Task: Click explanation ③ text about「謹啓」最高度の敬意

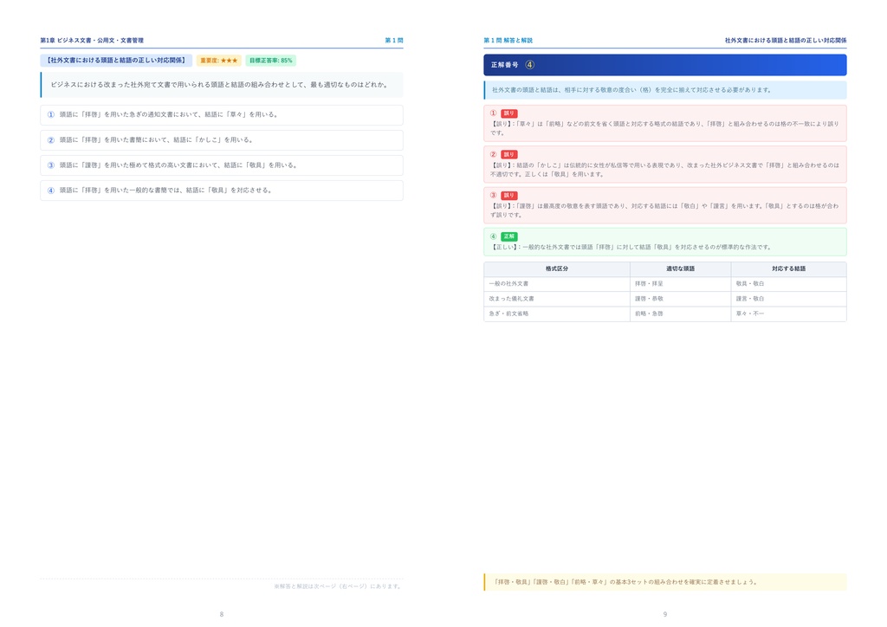Action: [x=664, y=210]
